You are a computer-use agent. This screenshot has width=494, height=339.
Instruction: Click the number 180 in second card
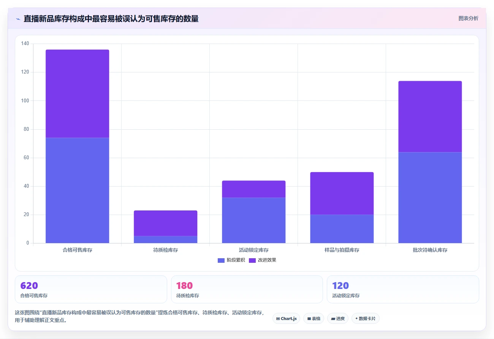tap(184, 286)
